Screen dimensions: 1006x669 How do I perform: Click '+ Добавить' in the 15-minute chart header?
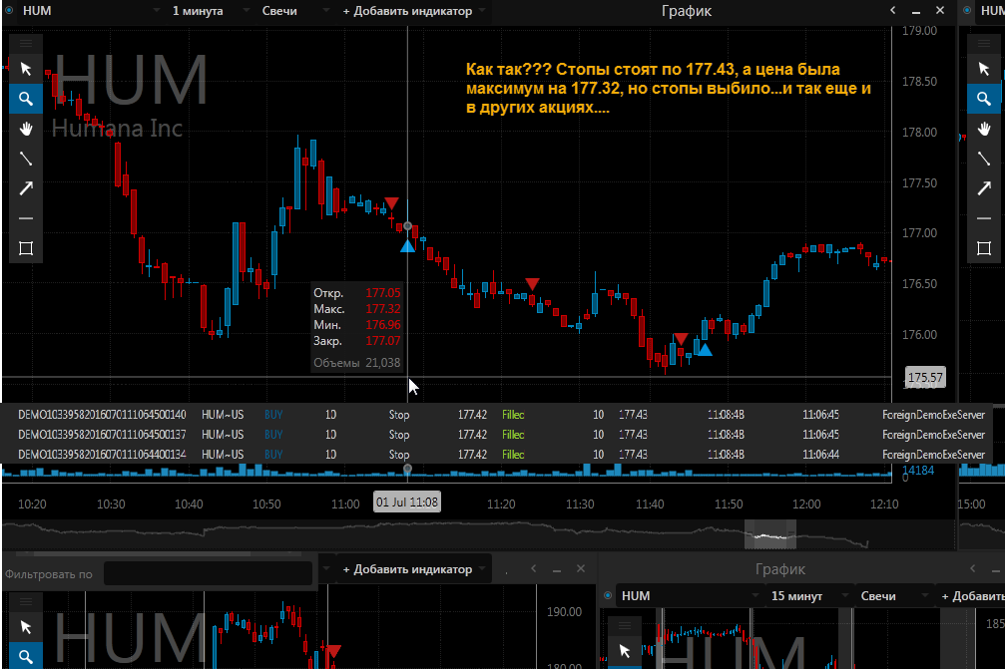[973, 596]
